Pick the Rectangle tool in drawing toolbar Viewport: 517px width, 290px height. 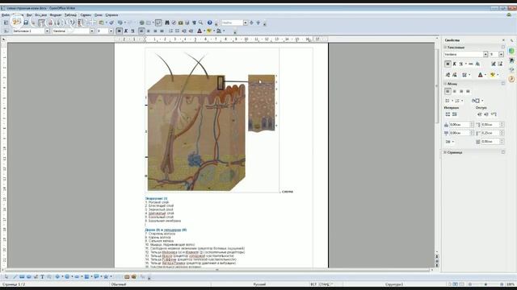pos(22,277)
